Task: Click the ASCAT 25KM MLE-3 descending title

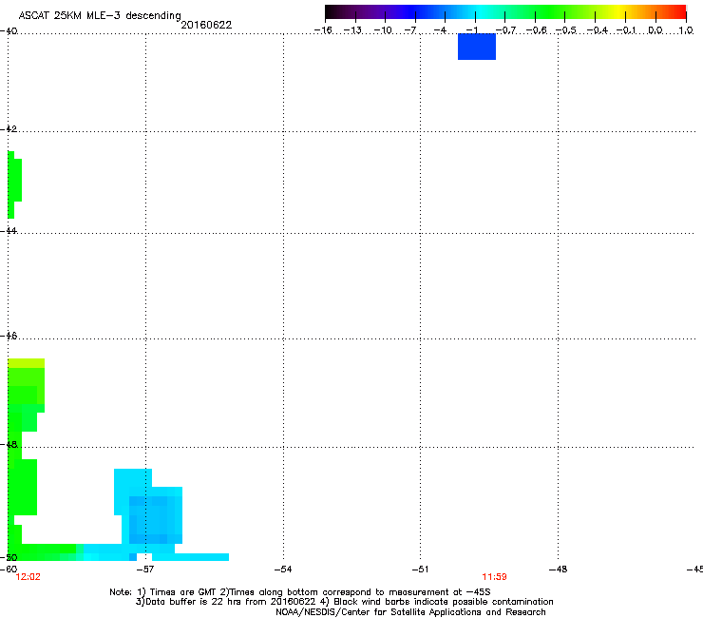Action: [x=100, y=15]
